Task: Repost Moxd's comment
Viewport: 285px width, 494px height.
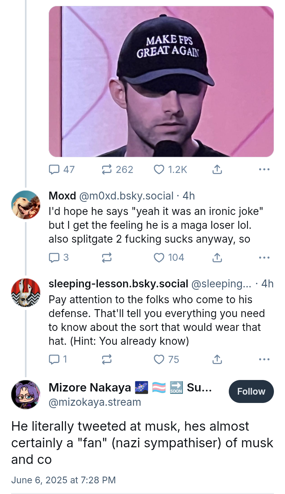Action: click(107, 258)
